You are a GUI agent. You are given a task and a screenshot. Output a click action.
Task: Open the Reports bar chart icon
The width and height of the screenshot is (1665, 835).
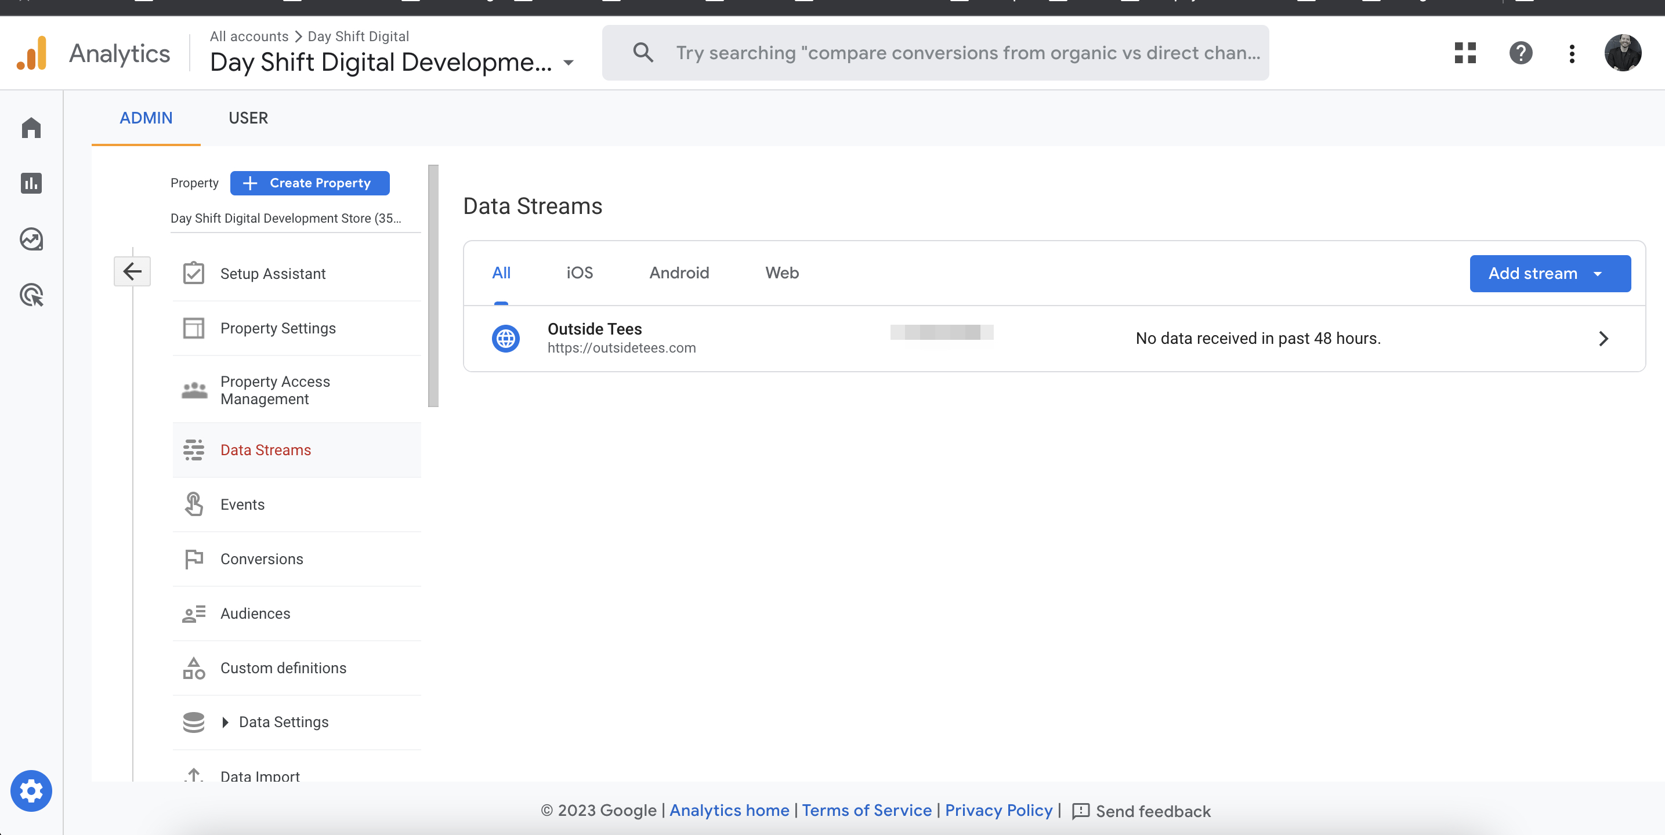[31, 184]
